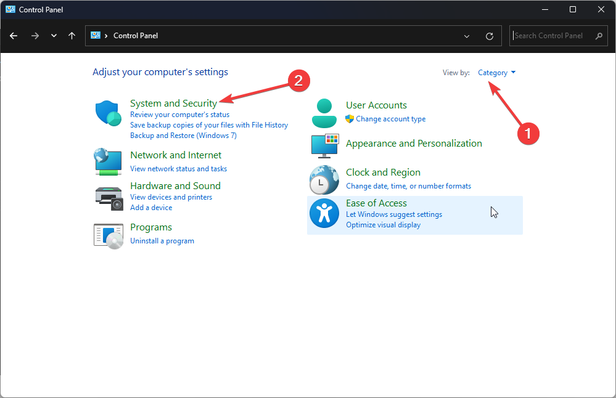Open the View by Category dropdown
Screen dimensions: 616x398
point(496,73)
